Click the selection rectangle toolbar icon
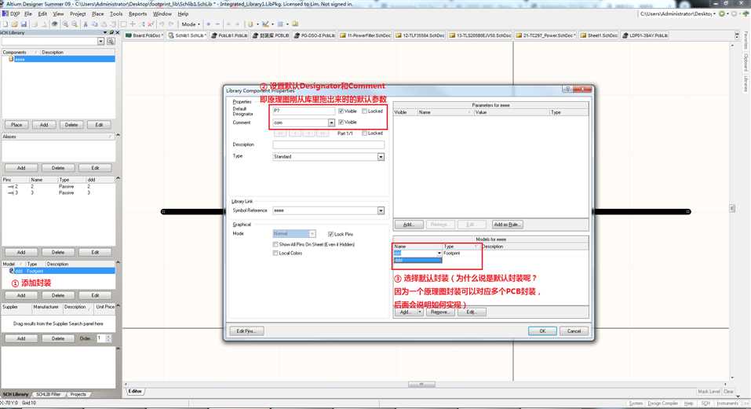Image resolution: width=751 pixels, height=409 pixels. coord(123,24)
